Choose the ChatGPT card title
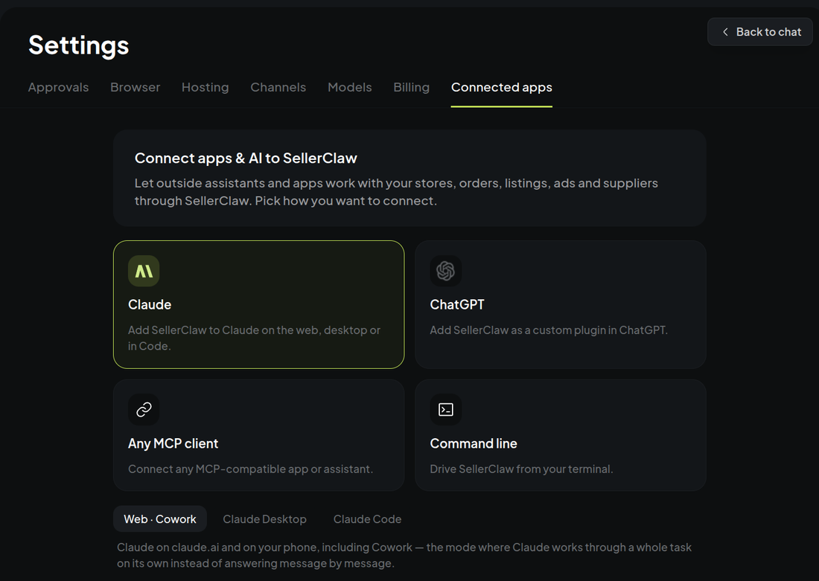 pos(457,304)
